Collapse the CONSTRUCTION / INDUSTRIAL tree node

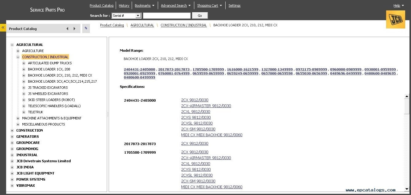[18, 57]
